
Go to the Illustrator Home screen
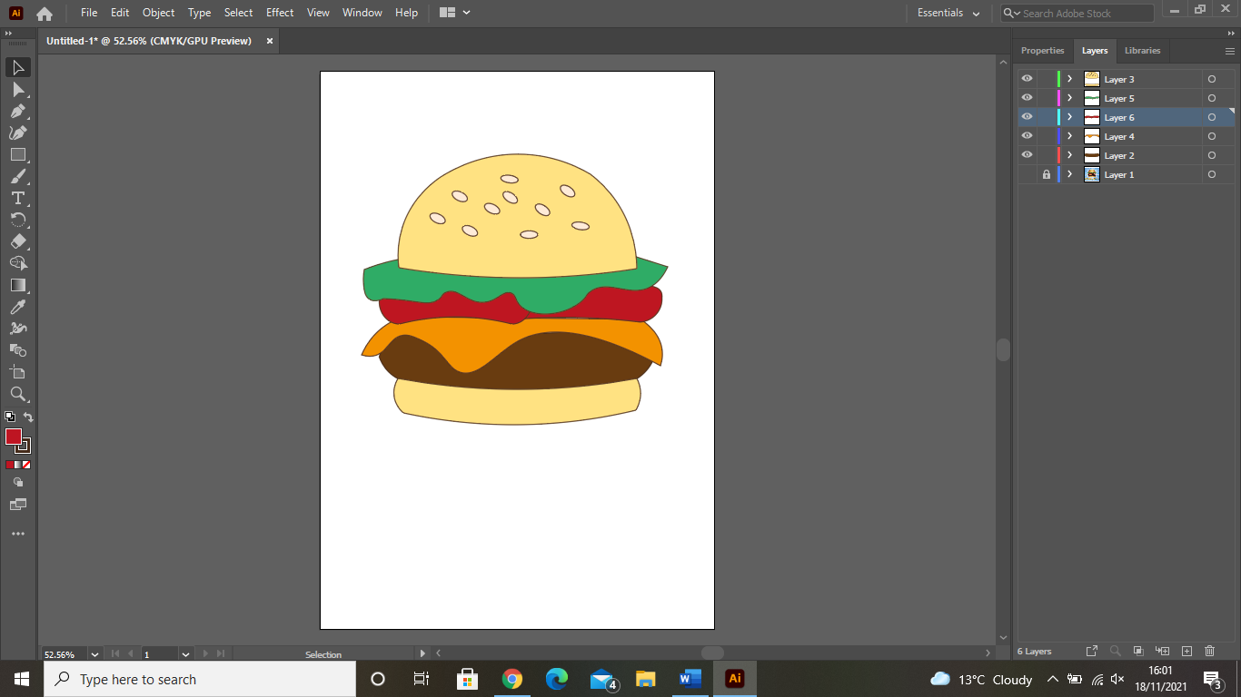[x=44, y=14]
